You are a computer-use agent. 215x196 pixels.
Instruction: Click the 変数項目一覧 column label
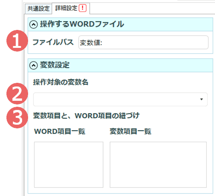[130, 132]
